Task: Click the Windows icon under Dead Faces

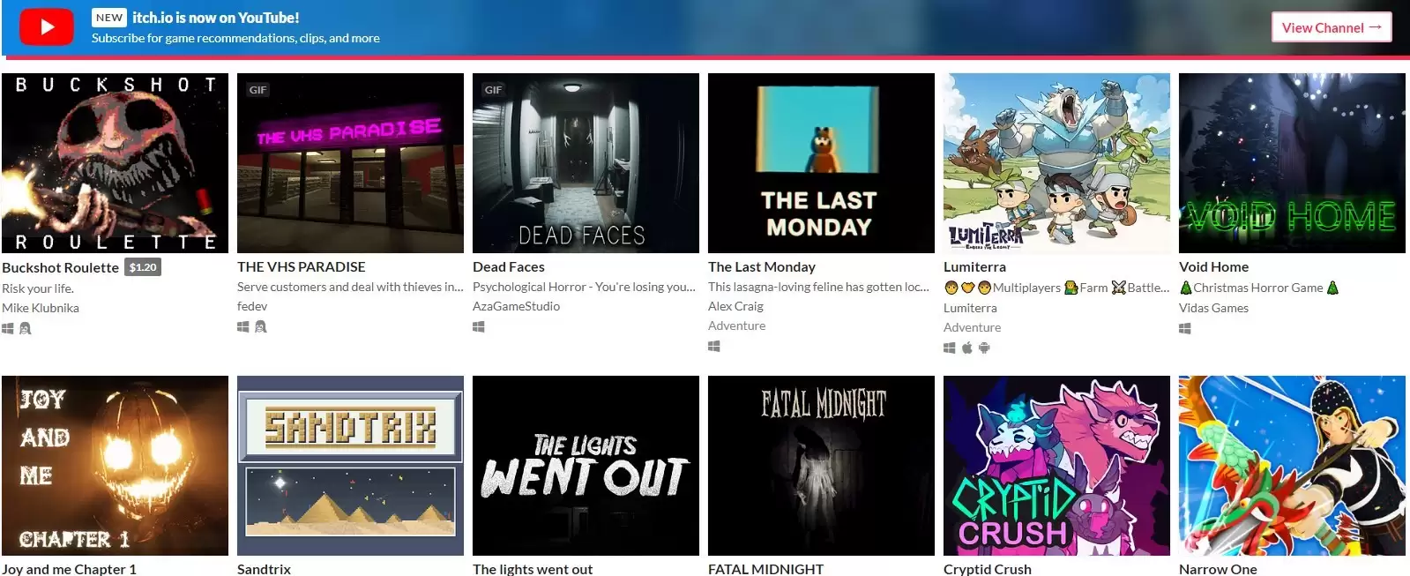Action: 479,326
